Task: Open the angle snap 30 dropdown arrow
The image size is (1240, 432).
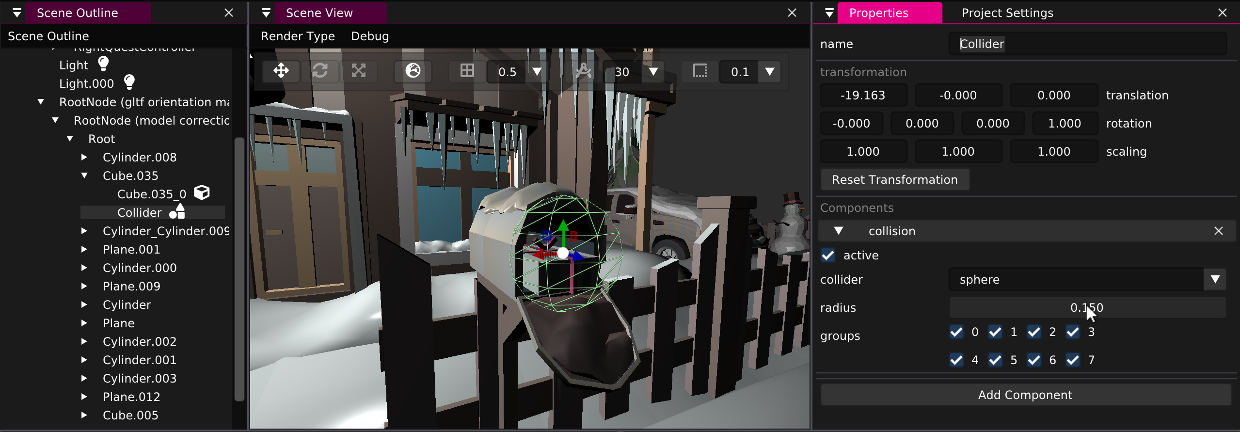Action: pos(653,71)
